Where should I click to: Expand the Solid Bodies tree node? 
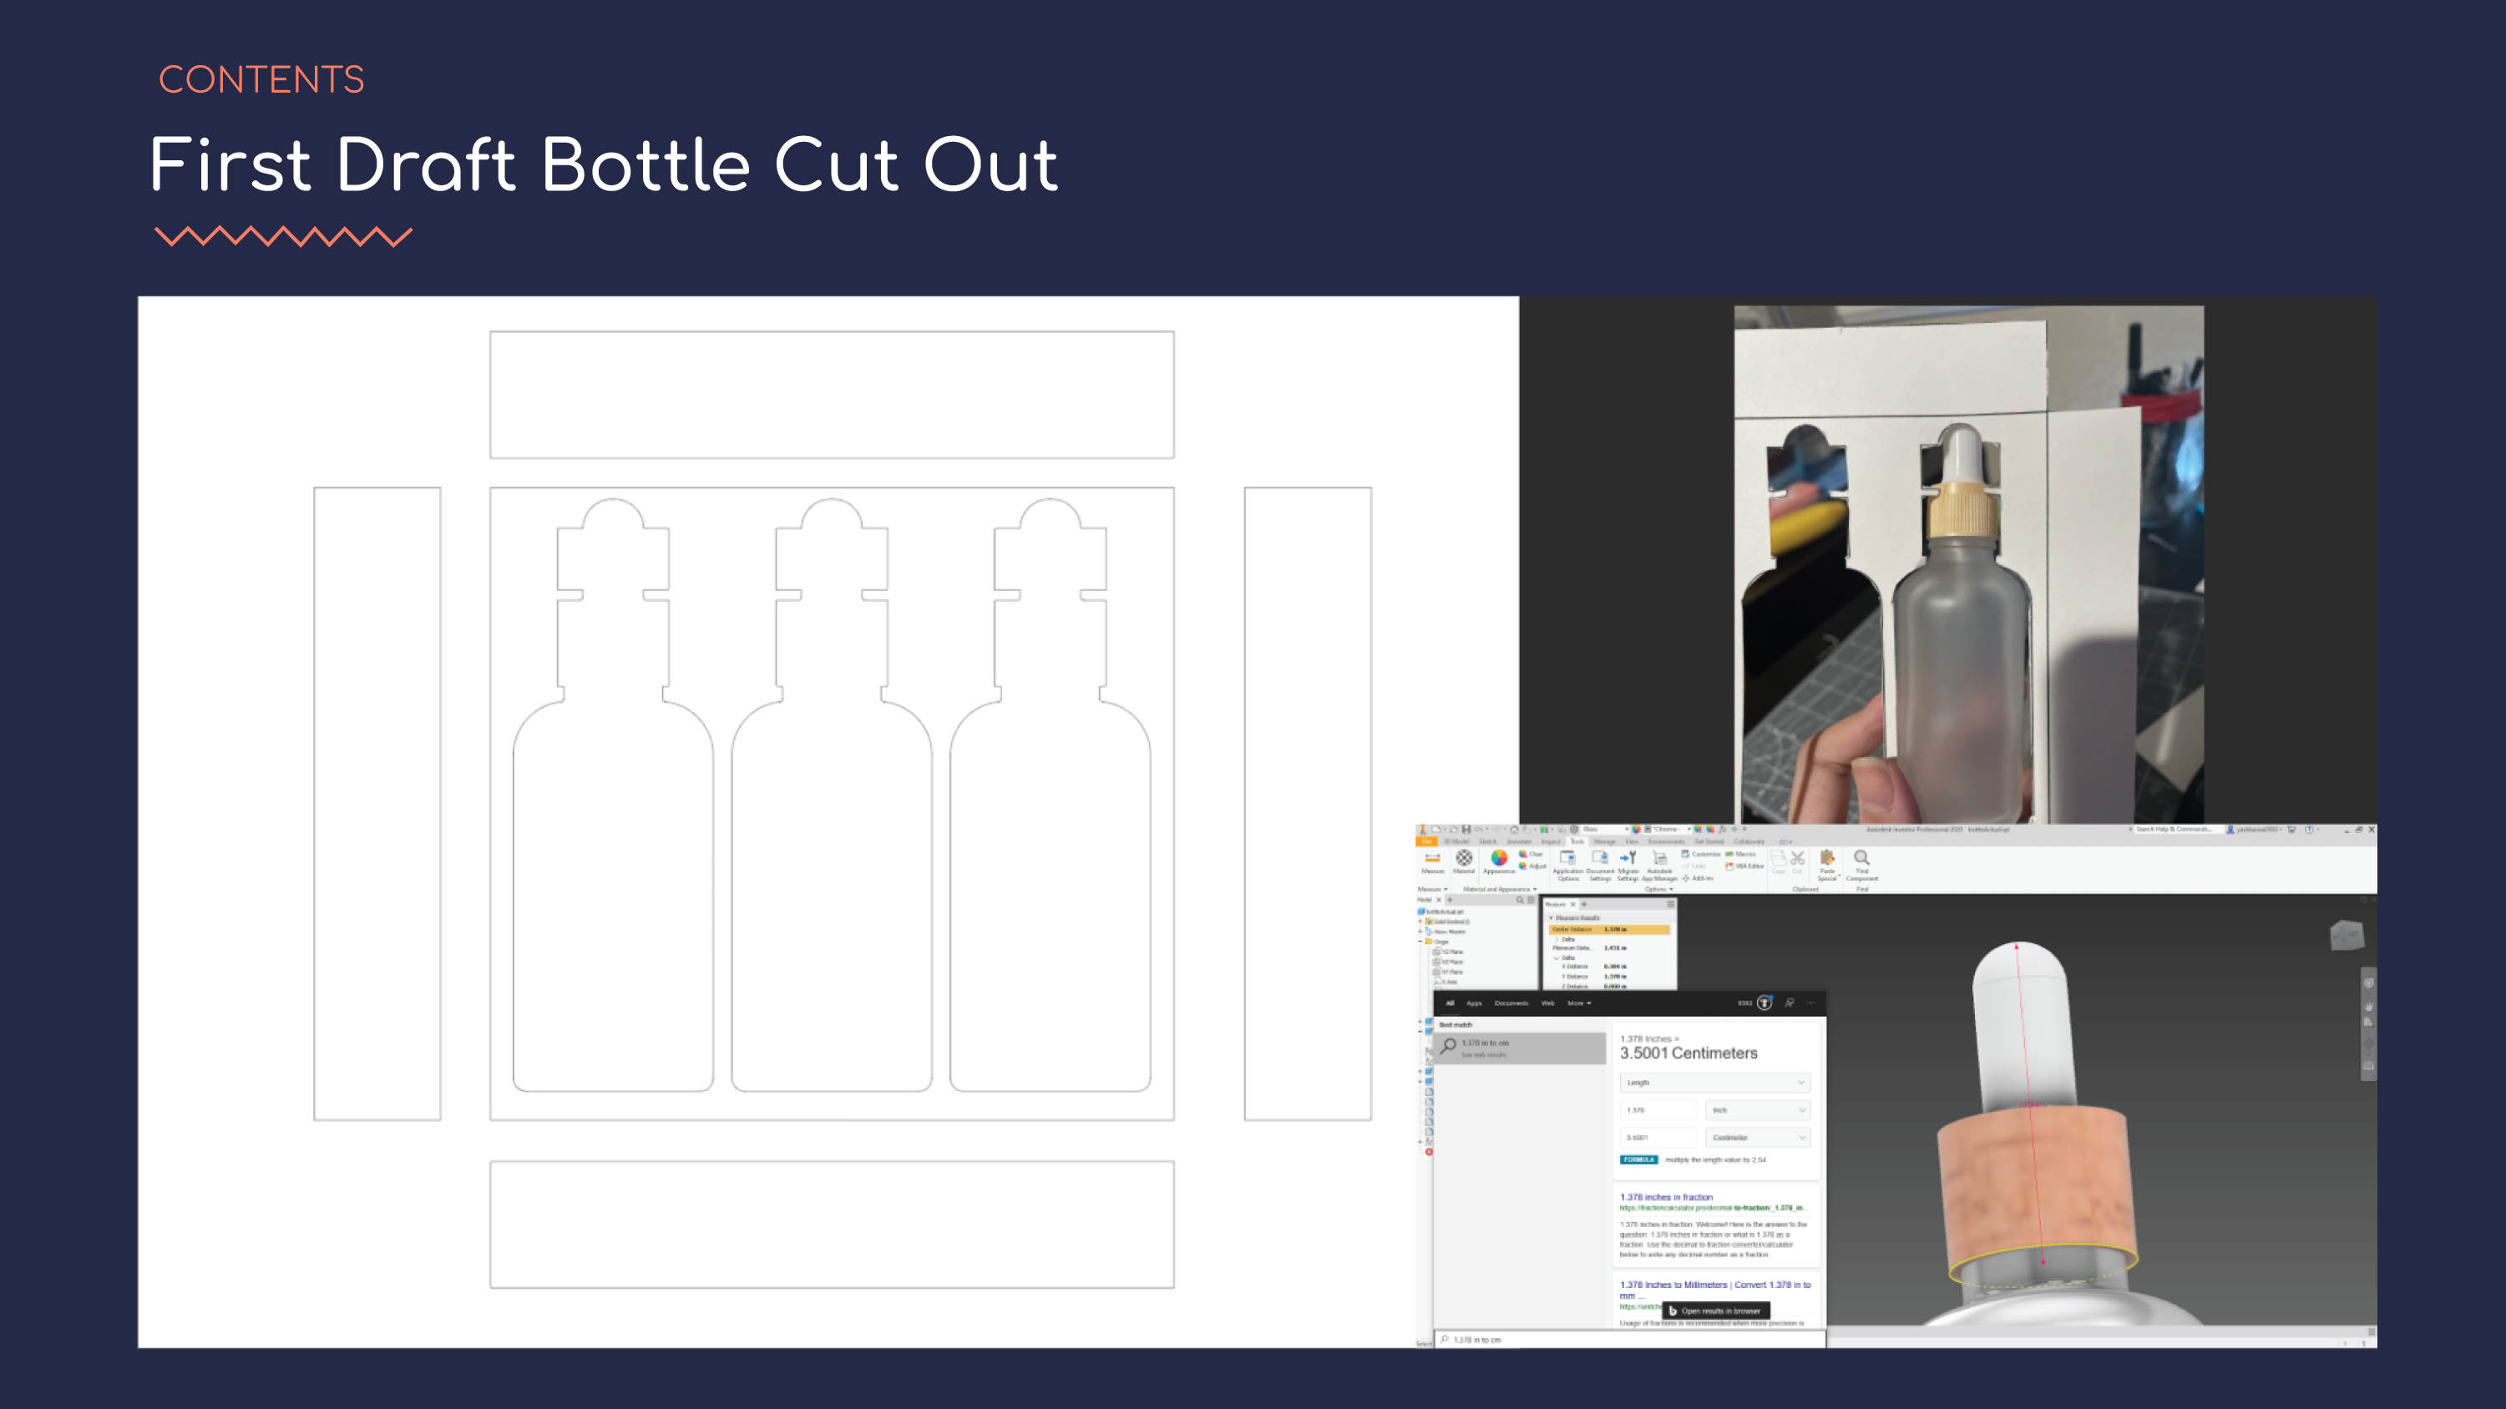pos(1420,921)
